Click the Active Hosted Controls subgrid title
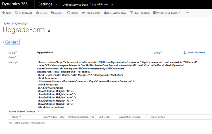The image size is (212, 134). coord(22,111)
